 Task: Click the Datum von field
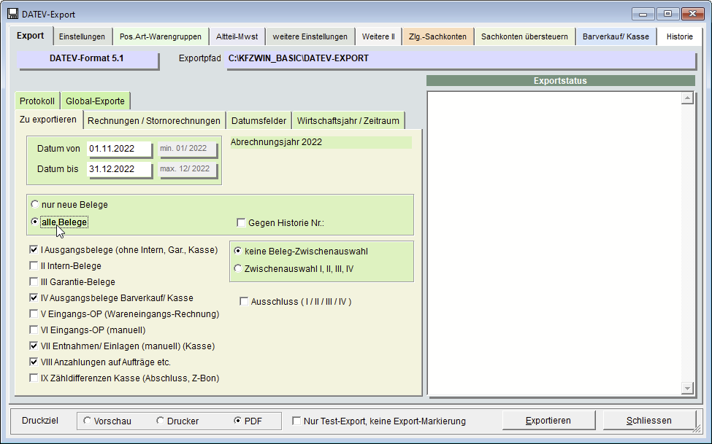pos(119,149)
